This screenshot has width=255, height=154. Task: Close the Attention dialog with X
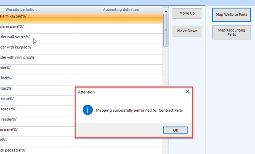[x=187, y=92]
